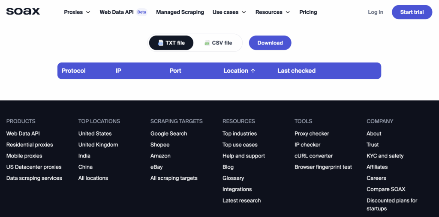Open the Managed Scraping menu item
Viewport: 439px width, 217px height.
tap(180, 12)
